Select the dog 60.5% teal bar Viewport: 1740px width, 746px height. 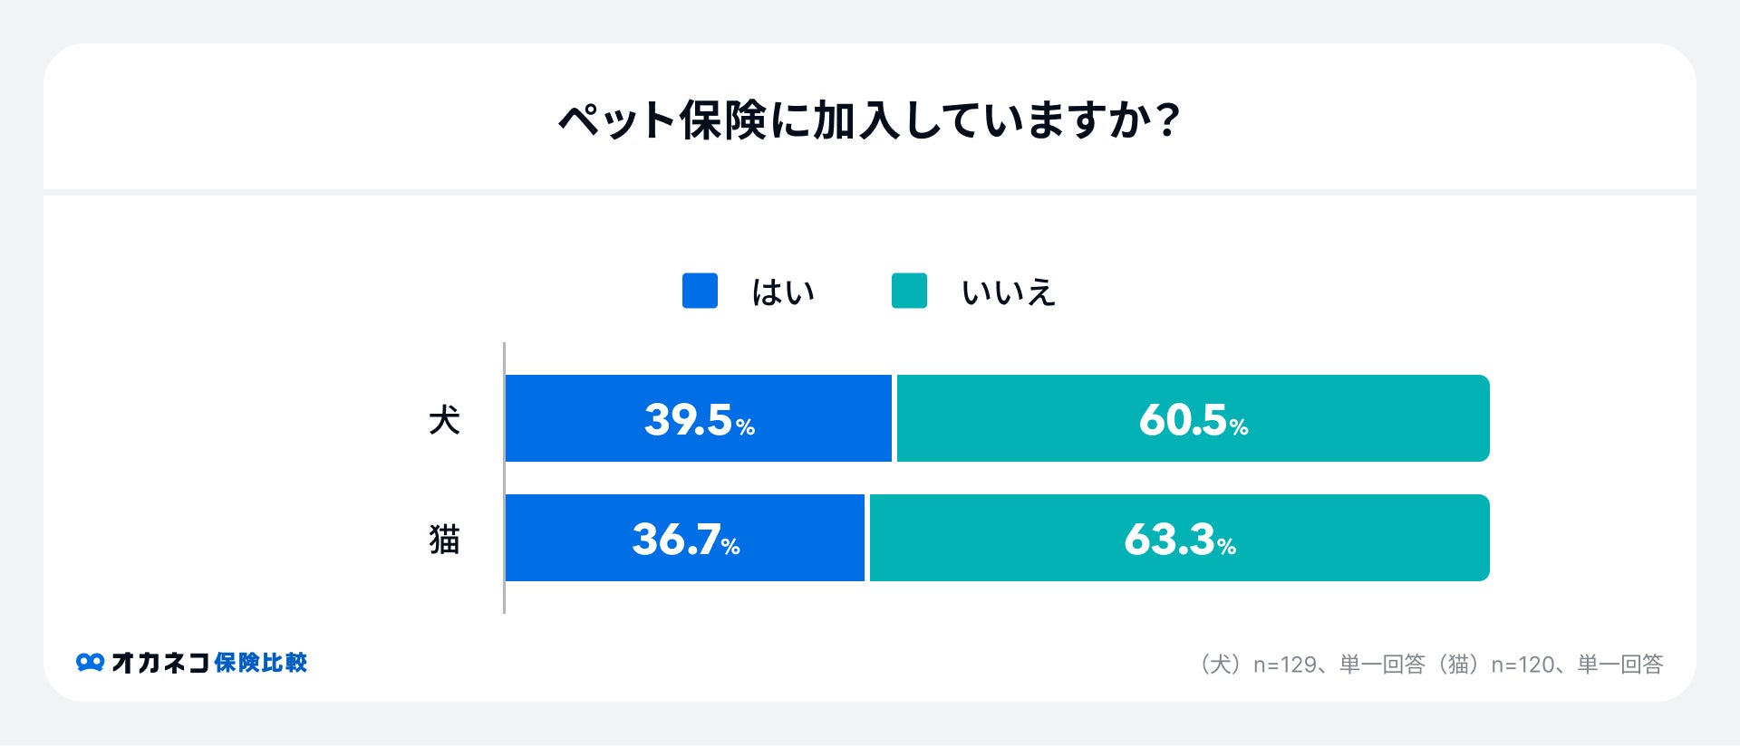[1193, 418]
